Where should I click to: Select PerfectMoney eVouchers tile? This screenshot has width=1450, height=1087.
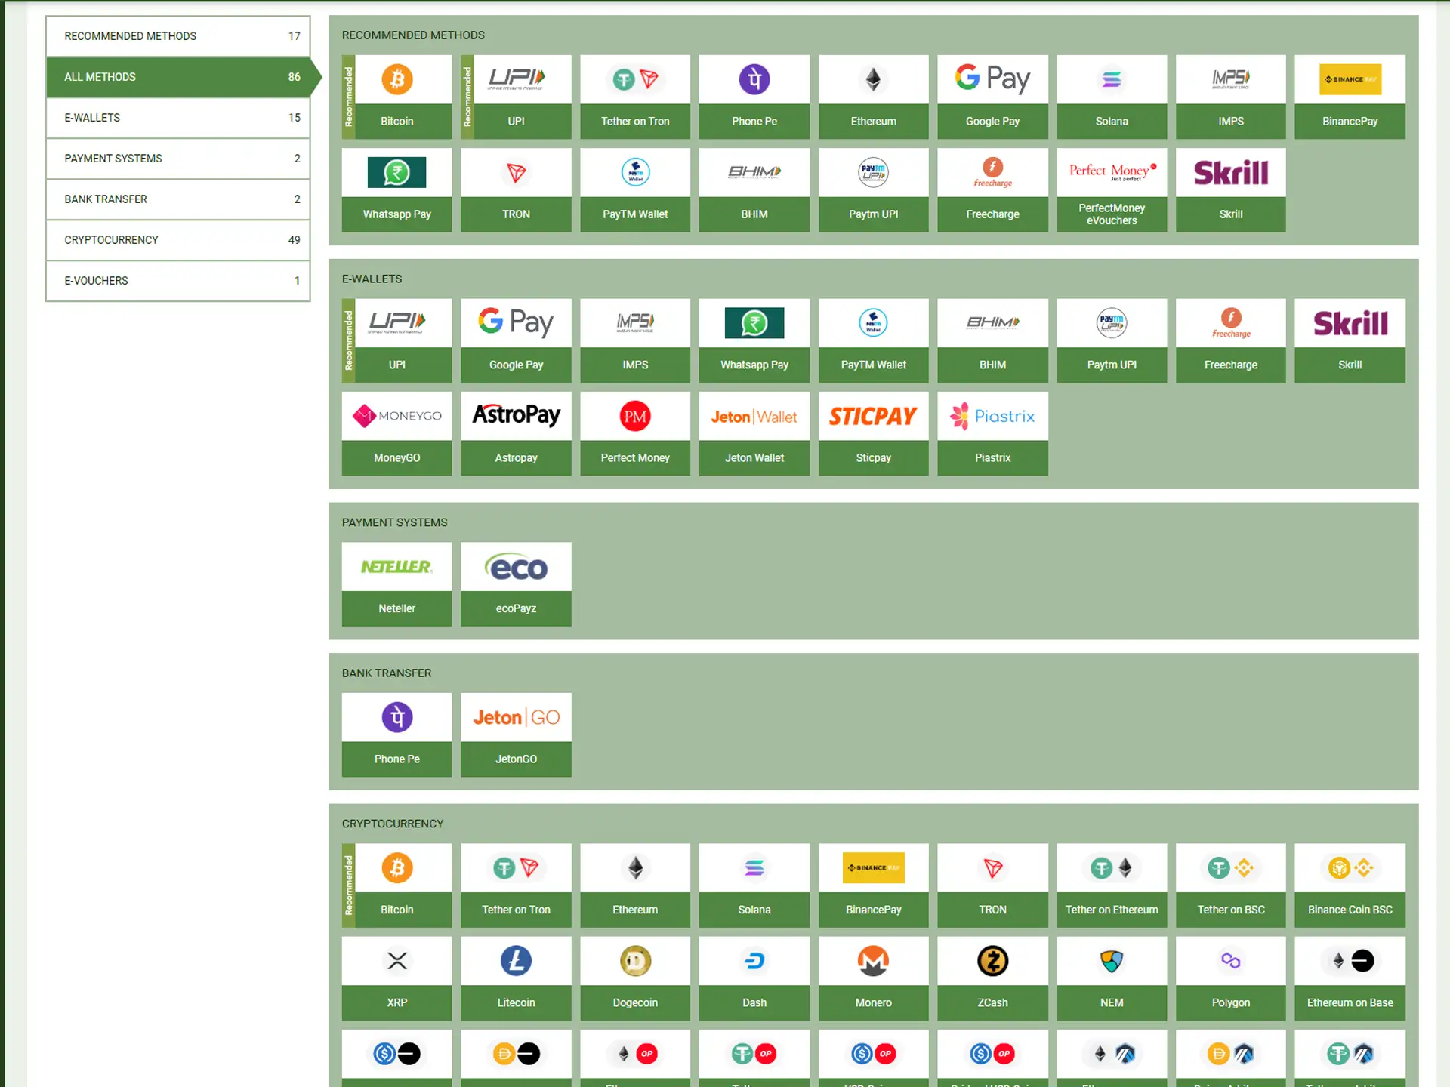1112,189
